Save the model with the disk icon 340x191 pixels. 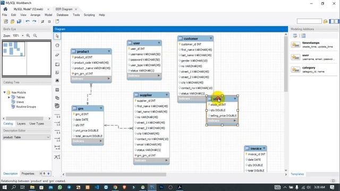[x=19, y=21]
